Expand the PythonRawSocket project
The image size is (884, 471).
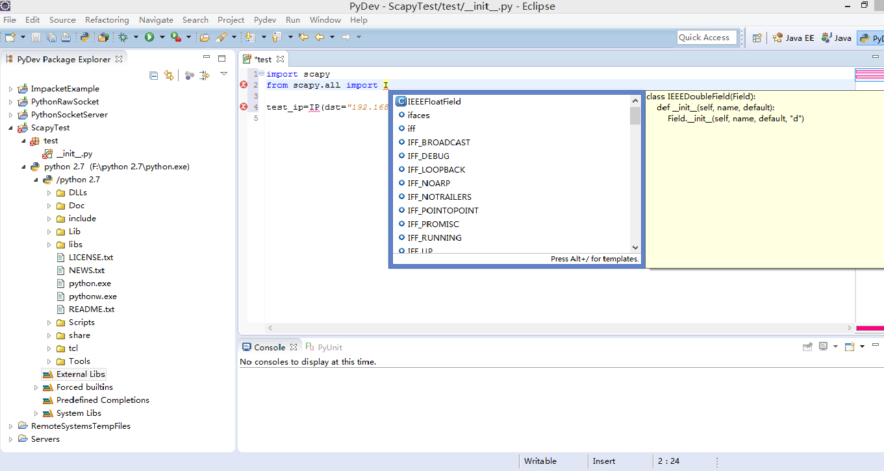point(10,102)
